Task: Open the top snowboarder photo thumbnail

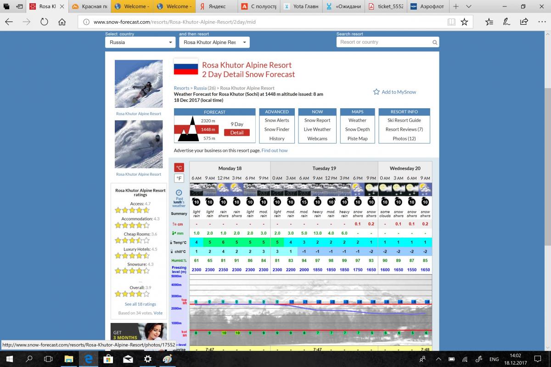Action: [139, 84]
